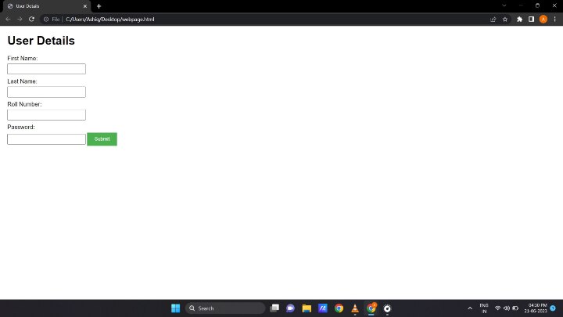Open the Windows Start menu
Viewport: 563px width, 317px height.
point(176,308)
